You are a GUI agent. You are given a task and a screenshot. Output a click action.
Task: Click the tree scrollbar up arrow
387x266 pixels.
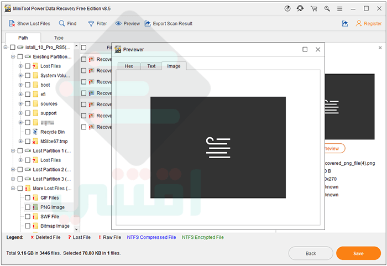[76, 46]
